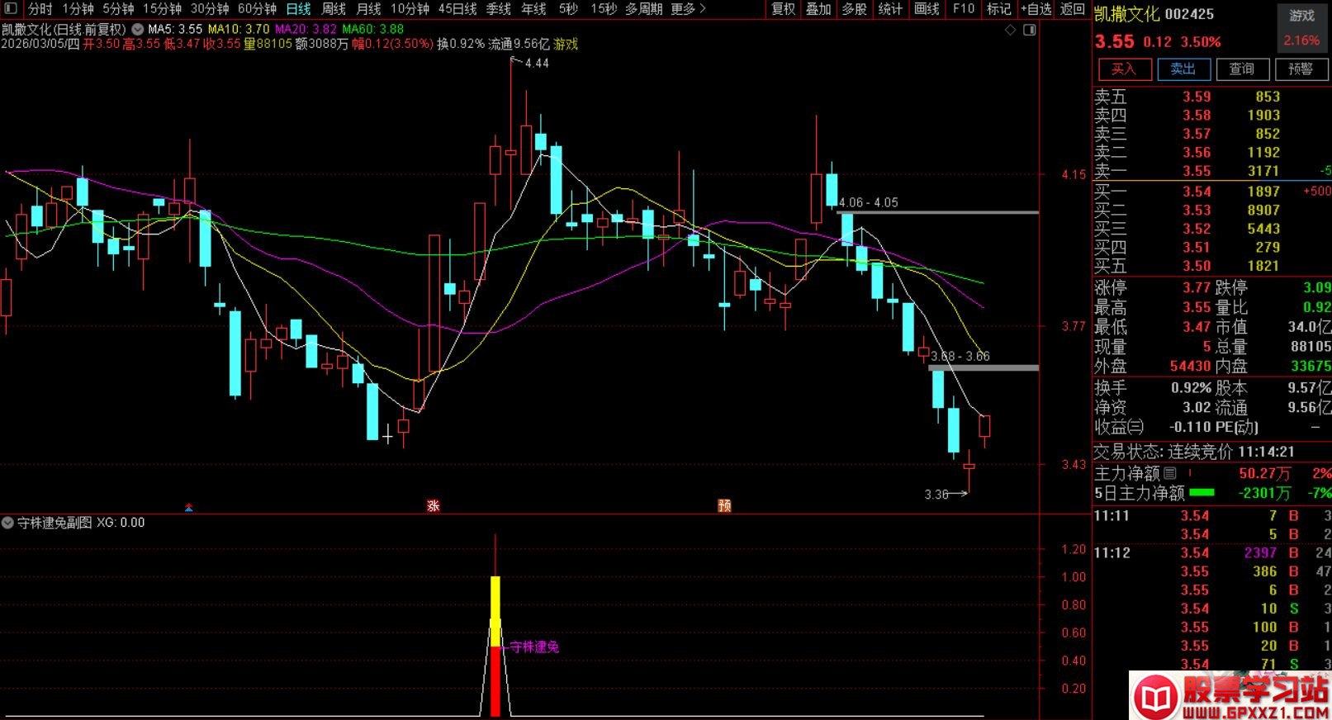
Task: Expand the 守株逮兔副图 indicator dropdown
Action: point(7,523)
